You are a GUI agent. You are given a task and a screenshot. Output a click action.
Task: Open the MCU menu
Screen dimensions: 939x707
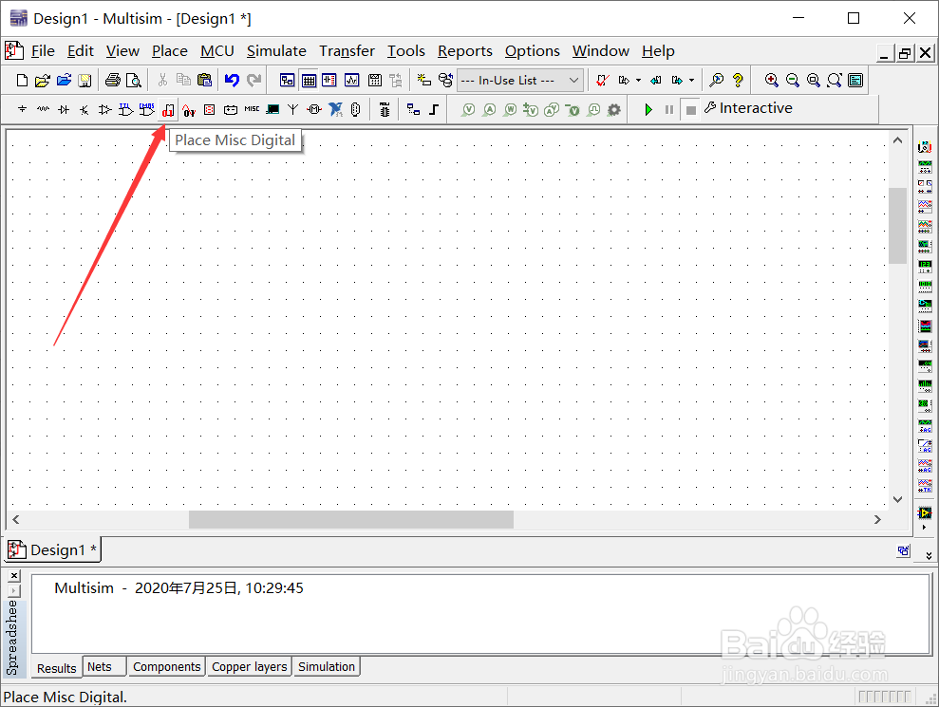(216, 51)
